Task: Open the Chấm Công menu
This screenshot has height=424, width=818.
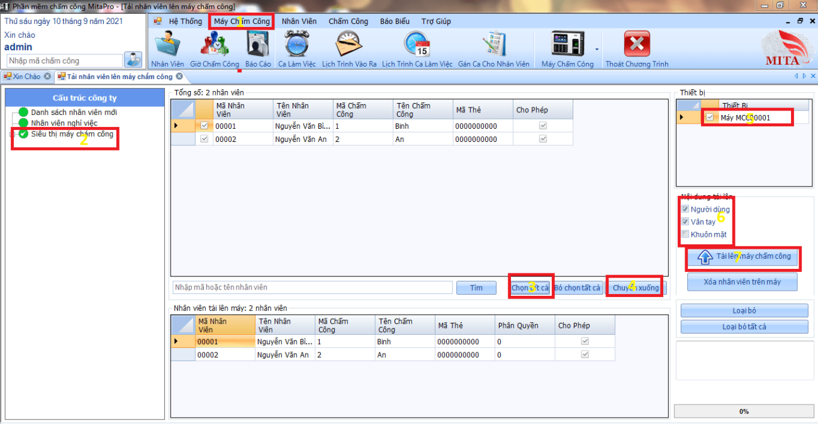Action: coord(348,21)
